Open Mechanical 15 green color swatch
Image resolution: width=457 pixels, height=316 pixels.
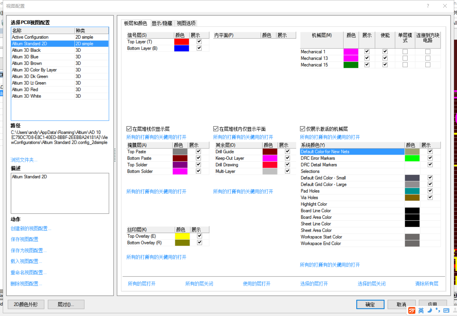[351, 65]
